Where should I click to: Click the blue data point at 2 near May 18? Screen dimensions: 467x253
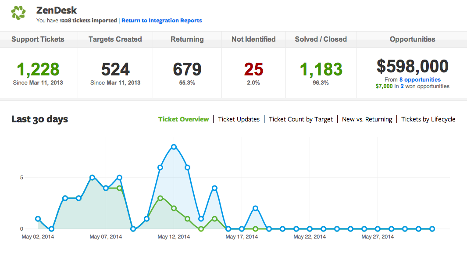pyautogui.click(x=255, y=208)
